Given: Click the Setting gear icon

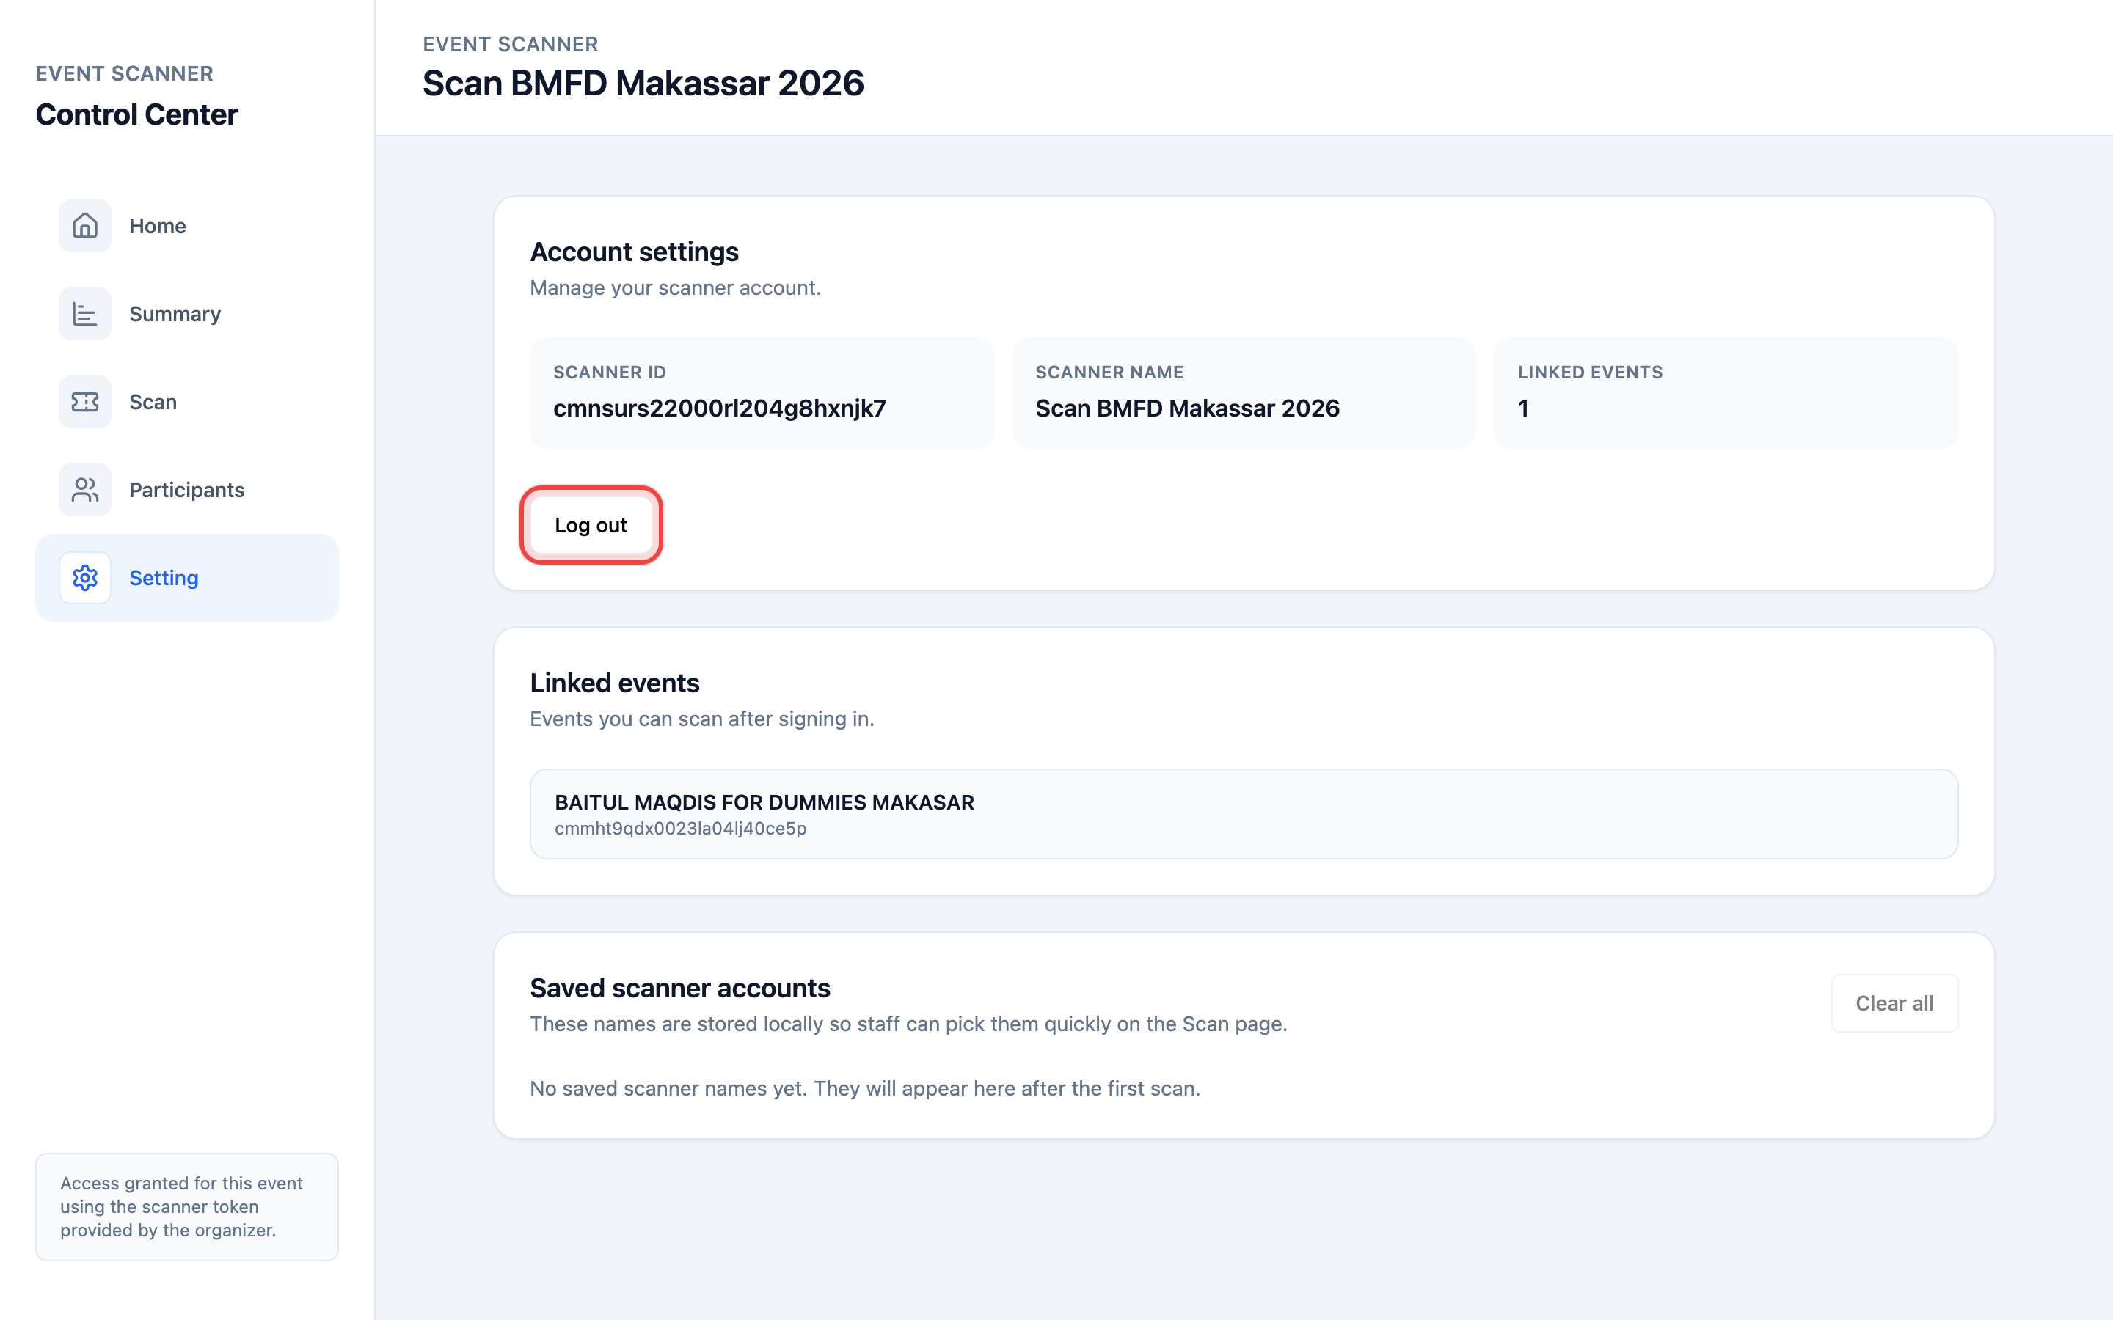Looking at the screenshot, I should pyautogui.click(x=84, y=578).
